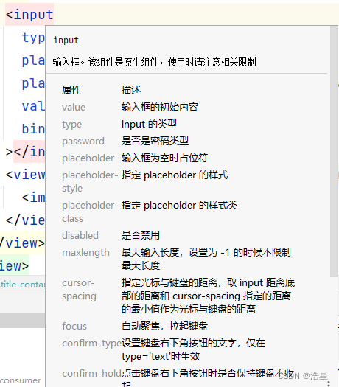Open the vertical dots menu in popup corner
This screenshot has height=387, width=339.
click(x=329, y=383)
